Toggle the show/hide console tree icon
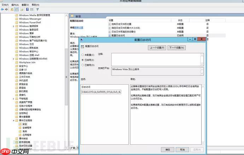Viewport: 244px width, 155px height. click(x=16, y=10)
